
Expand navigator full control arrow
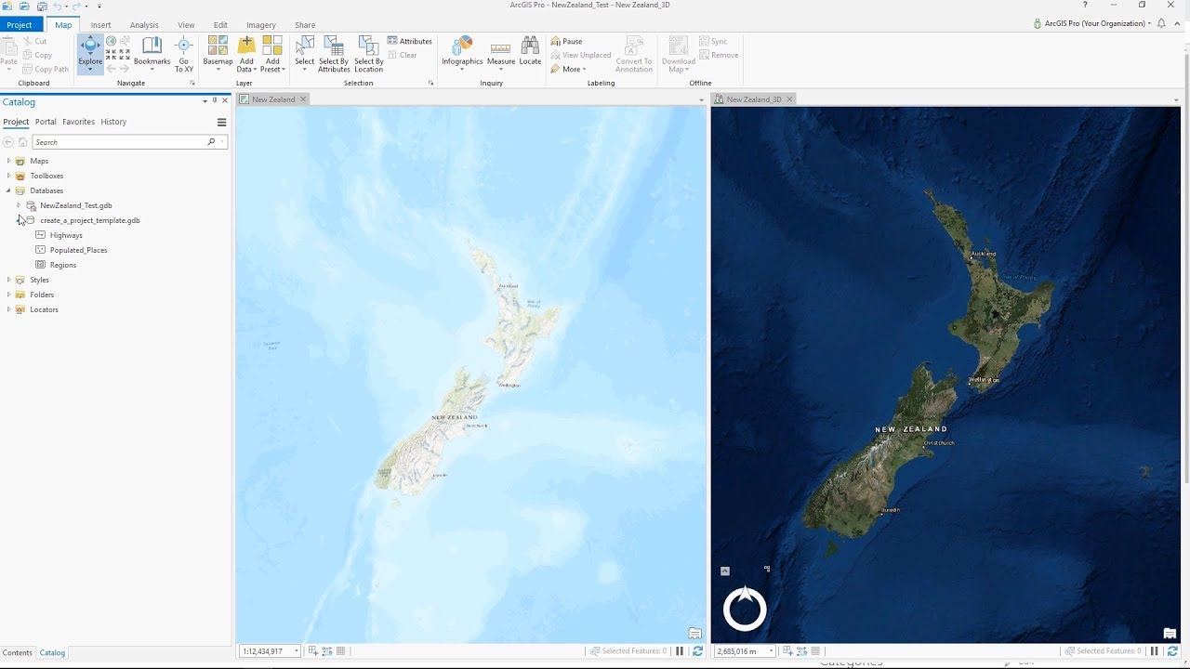pyautogui.click(x=725, y=571)
